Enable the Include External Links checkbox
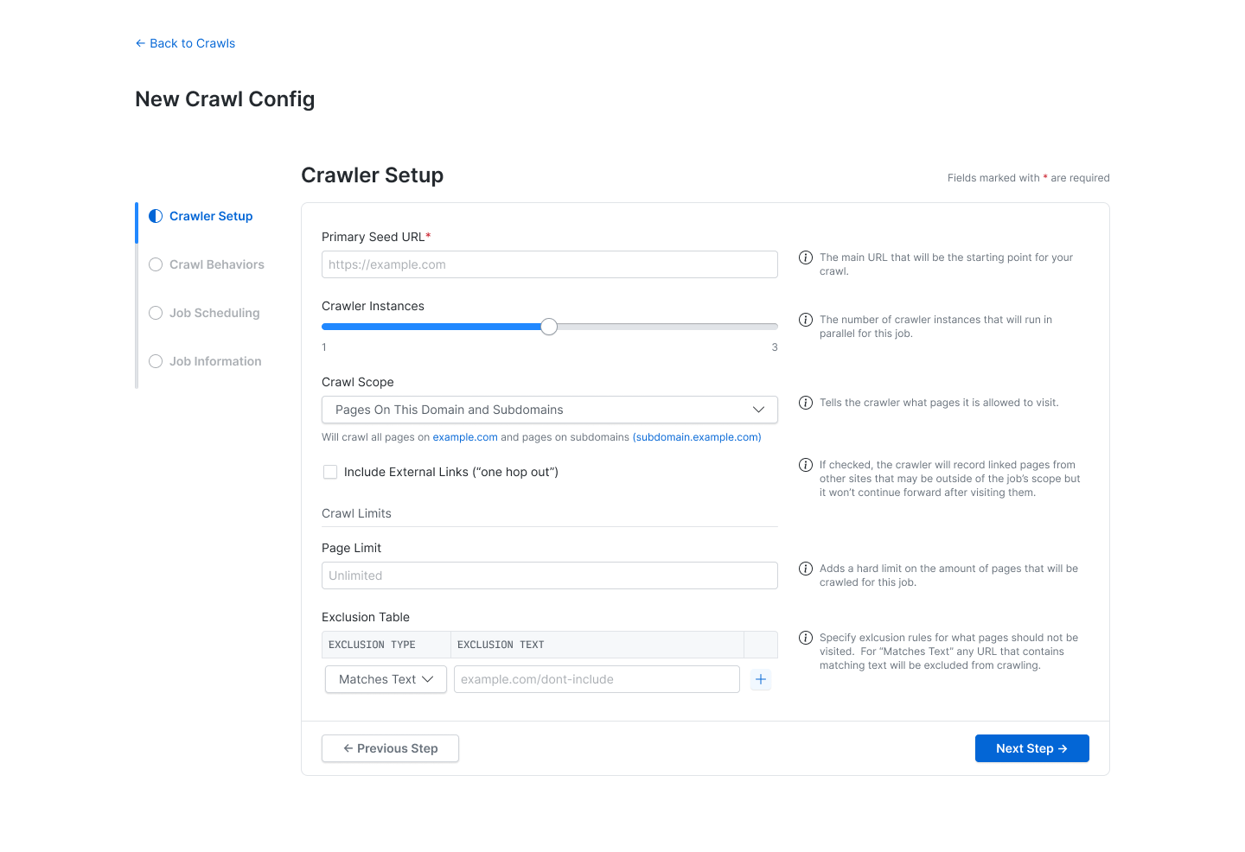This screenshot has width=1245, height=852. 330,472
